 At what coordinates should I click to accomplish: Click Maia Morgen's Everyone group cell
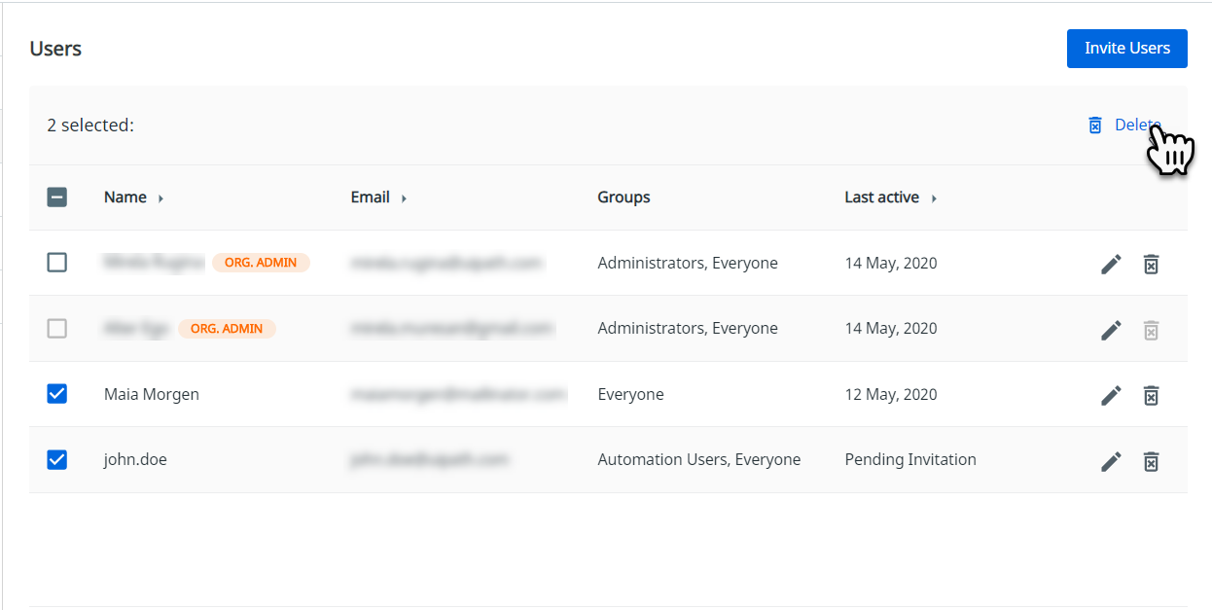[x=630, y=394]
